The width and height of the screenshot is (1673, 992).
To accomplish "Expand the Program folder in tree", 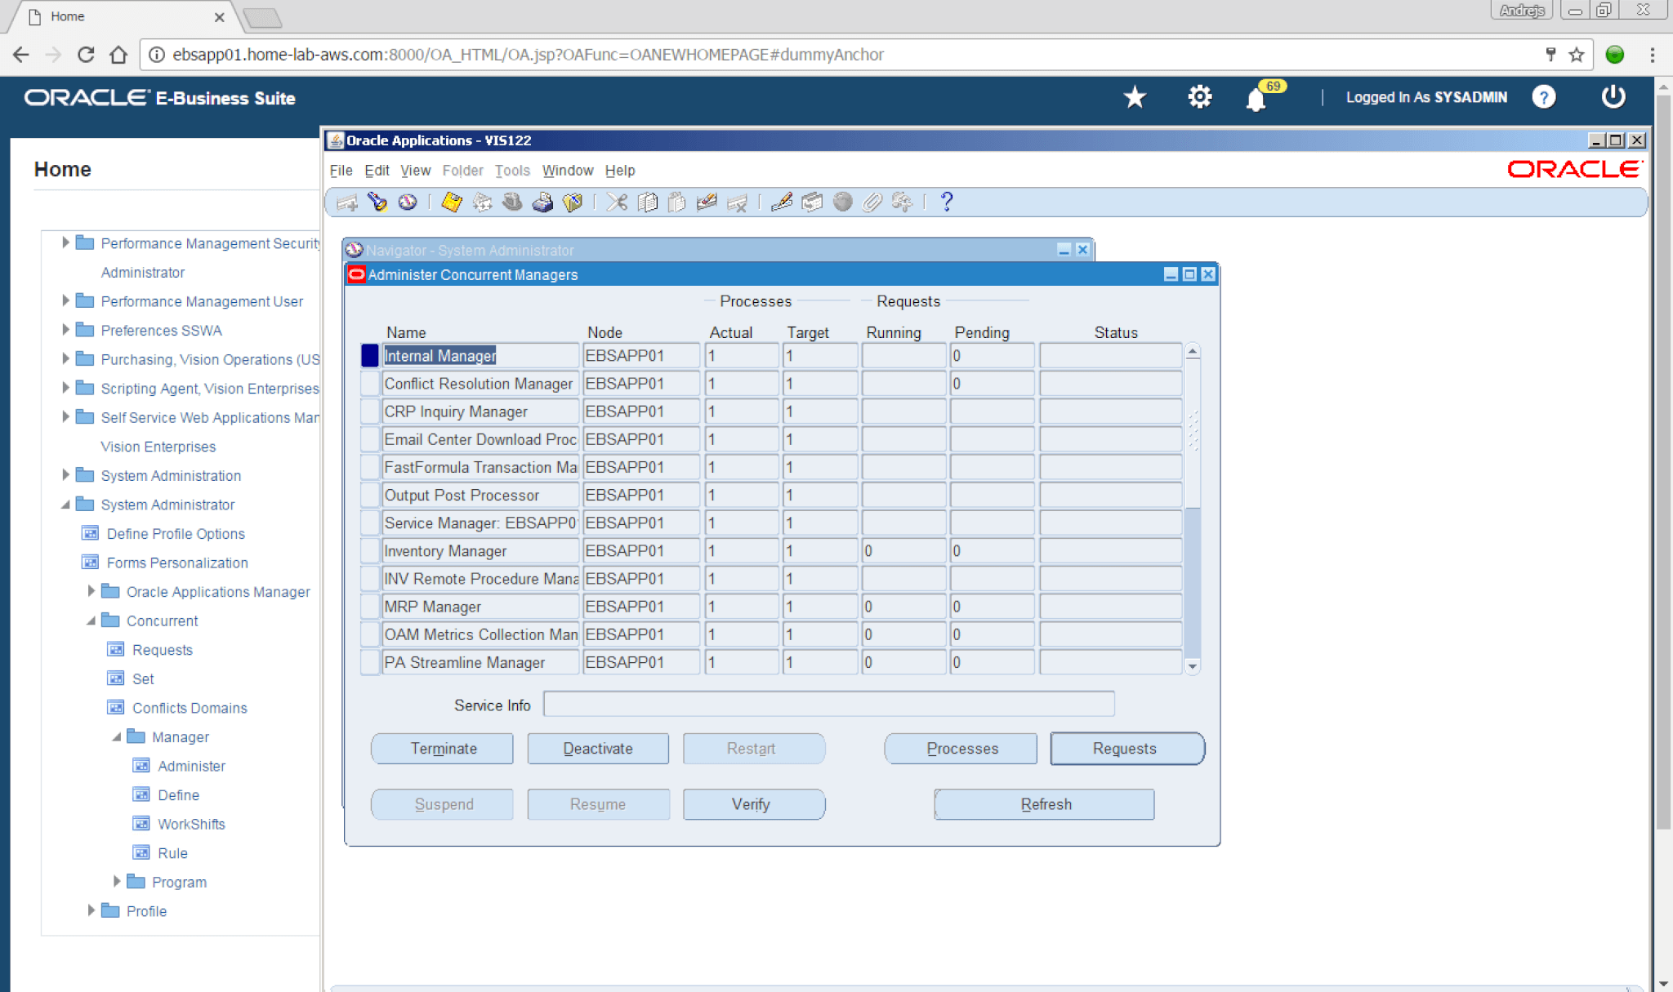I will (117, 881).
